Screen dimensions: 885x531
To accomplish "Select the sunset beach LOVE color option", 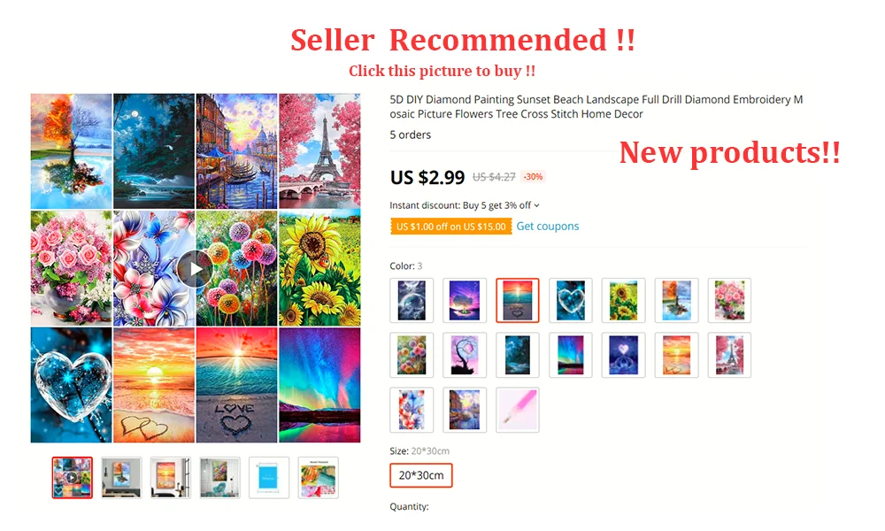I will click(518, 300).
